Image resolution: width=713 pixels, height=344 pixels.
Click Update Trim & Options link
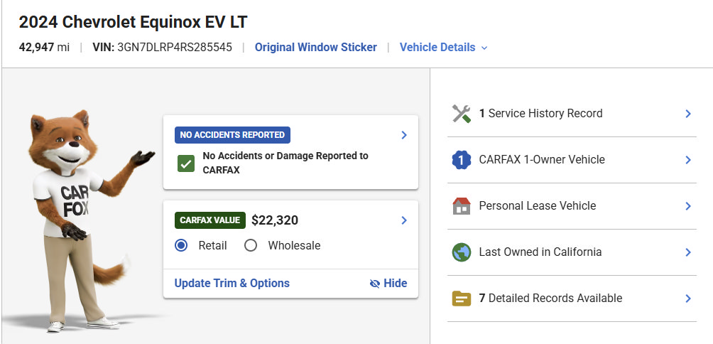tap(232, 284)
